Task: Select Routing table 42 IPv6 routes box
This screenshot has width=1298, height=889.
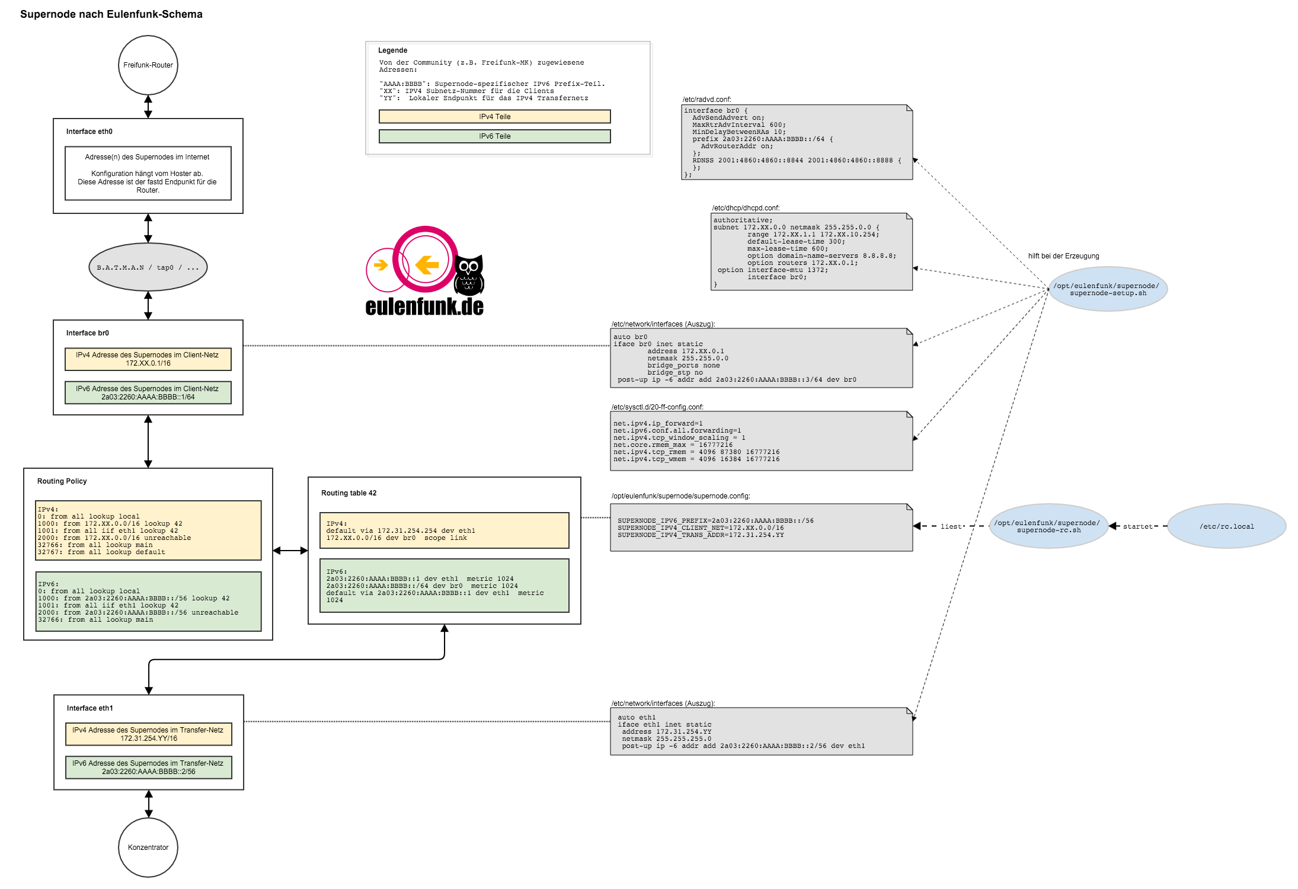Action: pyautogui.click(x=444, y=586)
